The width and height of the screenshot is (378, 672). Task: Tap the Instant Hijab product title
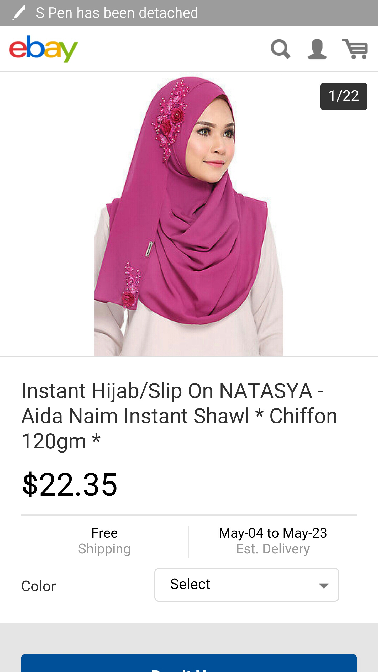(179, 416)
